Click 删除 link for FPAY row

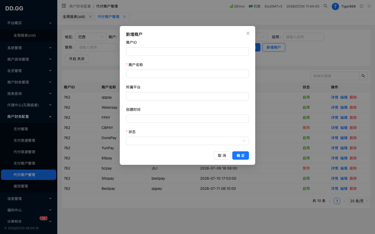353,118
